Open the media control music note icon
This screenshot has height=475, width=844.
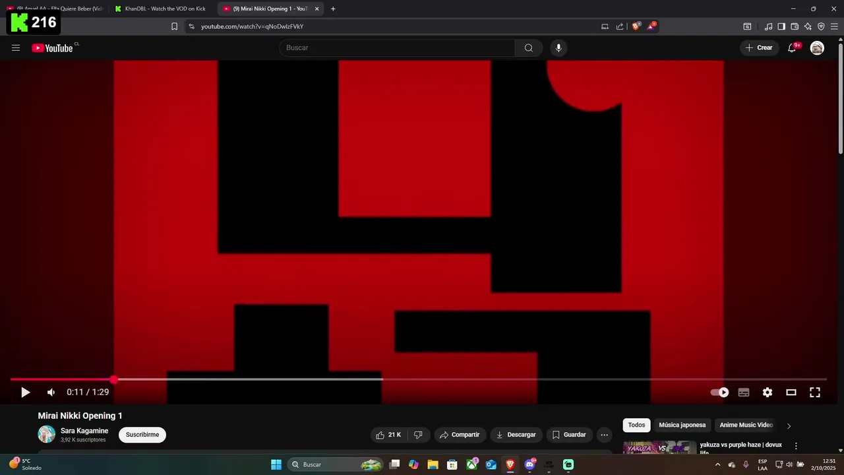pyautogui.click(x=768, y=26)
